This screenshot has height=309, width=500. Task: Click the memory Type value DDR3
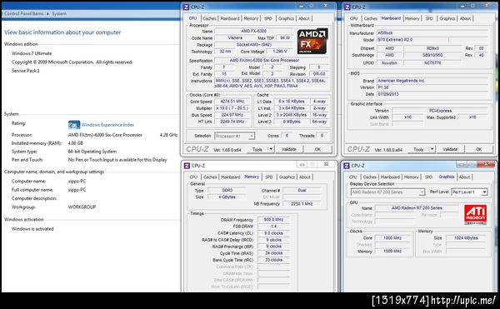coord(227,190)
